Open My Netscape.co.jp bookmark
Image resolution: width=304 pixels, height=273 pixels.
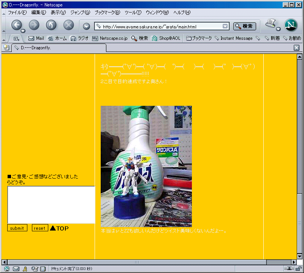pyautogui.click(x=110, y=38)
